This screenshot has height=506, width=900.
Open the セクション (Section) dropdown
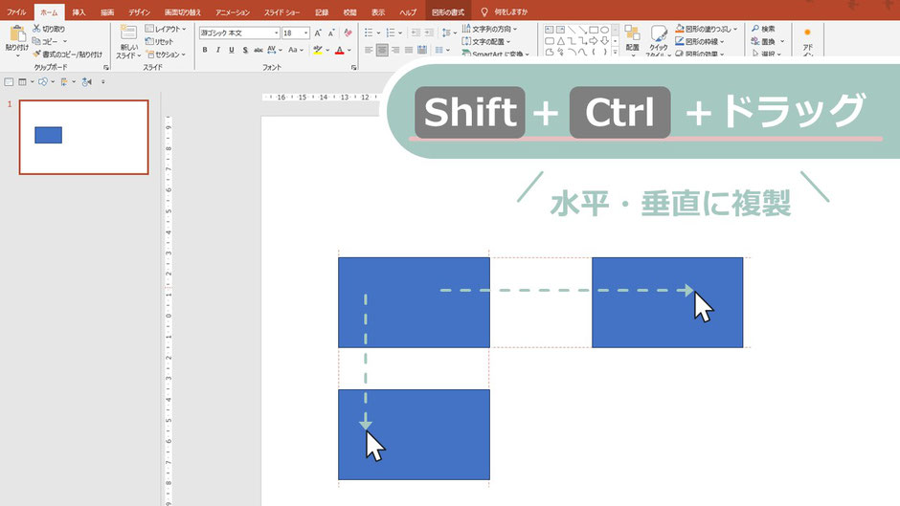tap(166, 55)
